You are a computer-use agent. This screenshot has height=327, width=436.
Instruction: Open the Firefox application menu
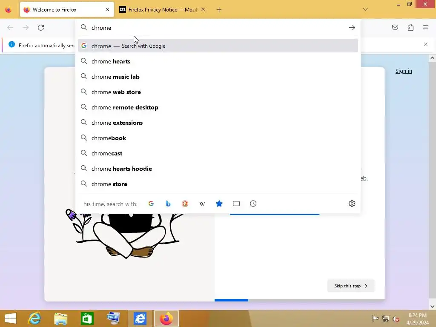click(x=426, y=27)
